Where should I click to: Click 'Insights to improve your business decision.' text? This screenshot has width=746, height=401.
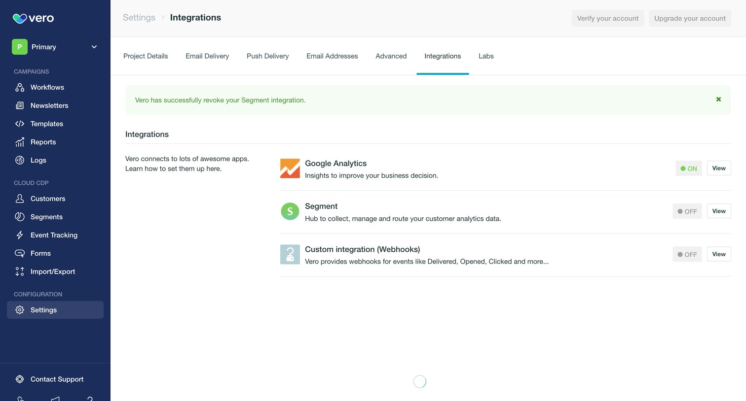[x=372, y=175]
